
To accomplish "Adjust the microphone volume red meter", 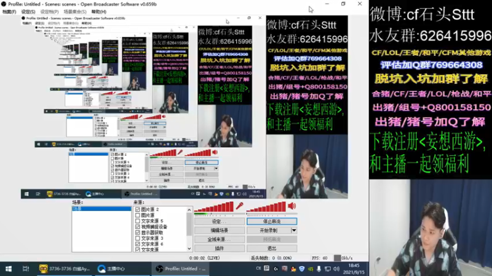I will coord(214,207).
